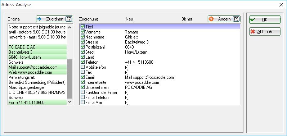Uncheck the Vorname checkbox
The image size is (287, 136).
coord(83,32)
